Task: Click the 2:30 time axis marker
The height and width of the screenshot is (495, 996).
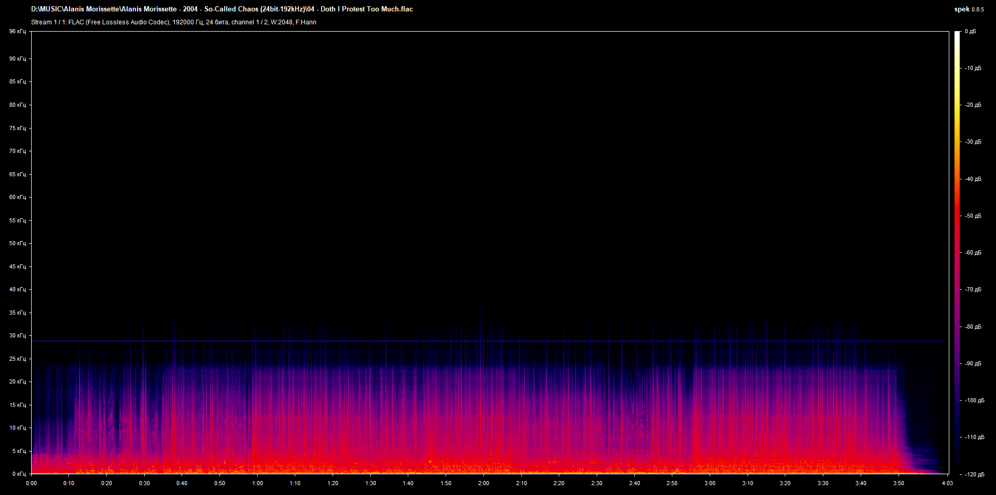Action: [x=597, y=483]
